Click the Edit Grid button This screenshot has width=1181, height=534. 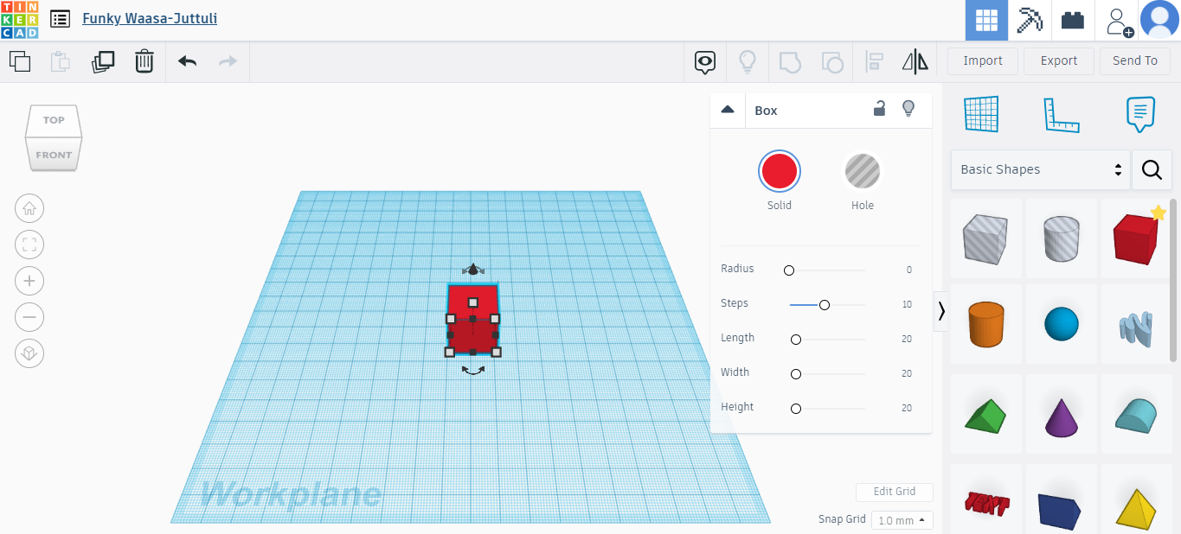pyautogui.click(x=895, y=492)
